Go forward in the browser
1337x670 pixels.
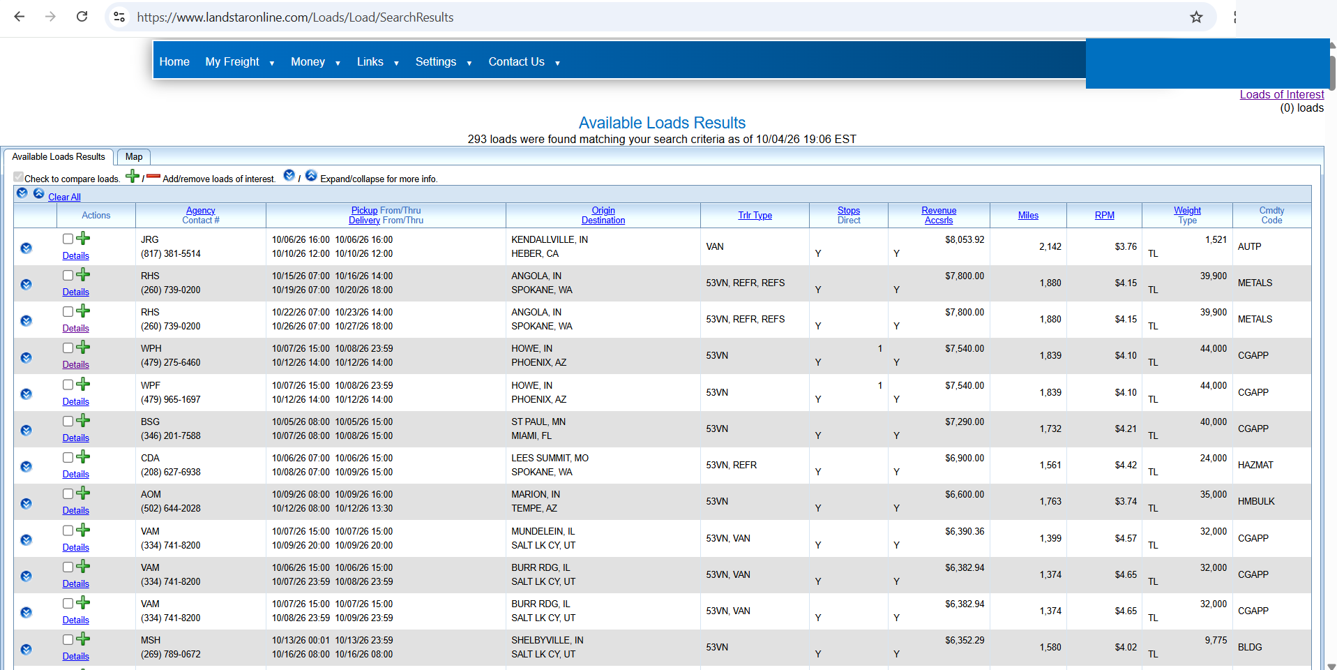point(50,17)
